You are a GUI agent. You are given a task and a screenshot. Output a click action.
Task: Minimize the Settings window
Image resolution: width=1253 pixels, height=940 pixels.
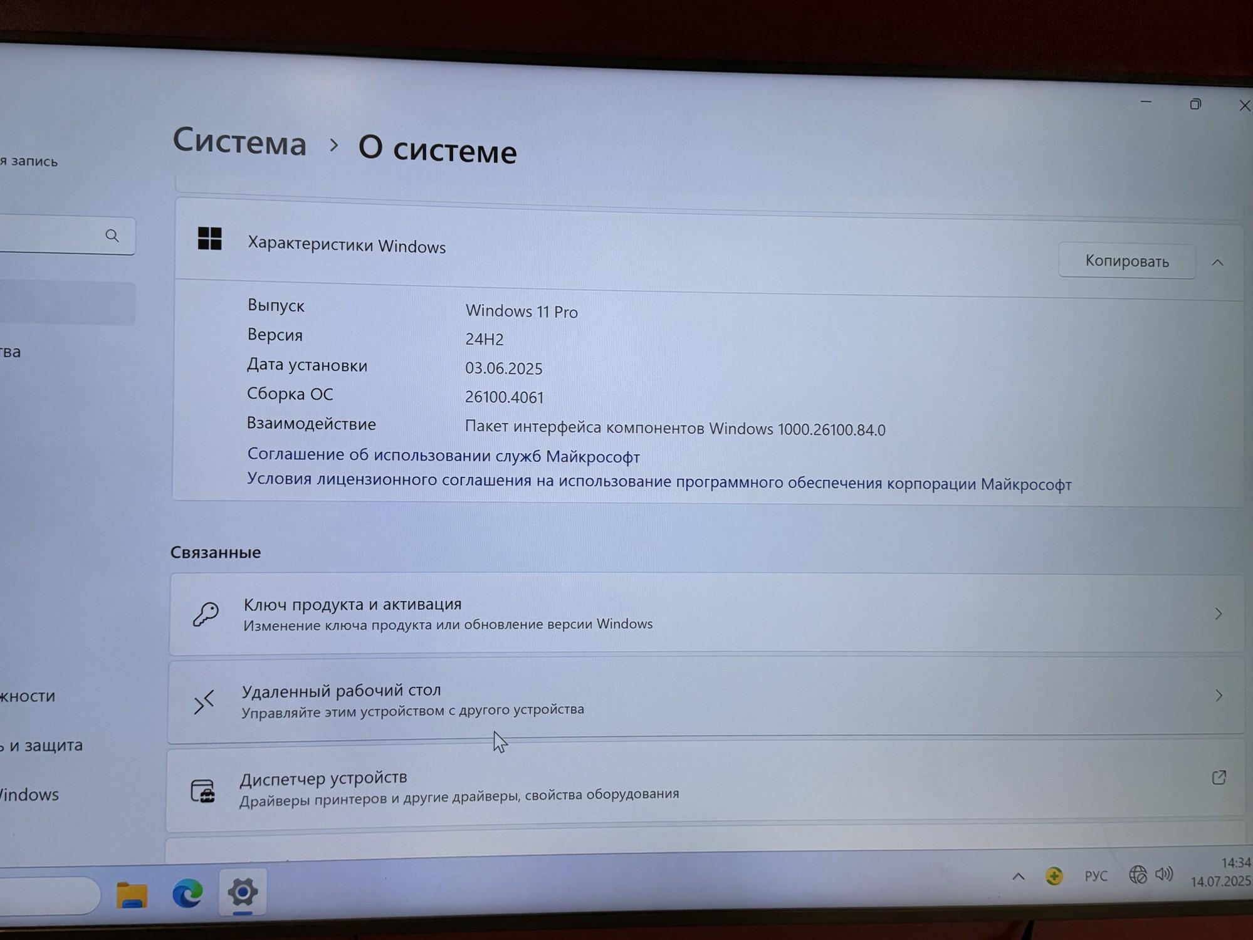tap(1146, 102)
